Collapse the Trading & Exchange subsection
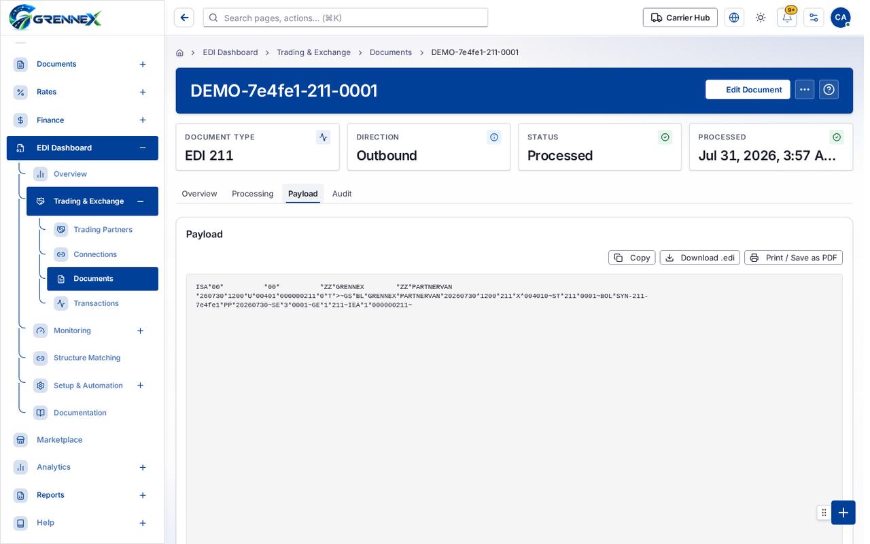Viewport: 870px width, 544px height. [141, 201]
